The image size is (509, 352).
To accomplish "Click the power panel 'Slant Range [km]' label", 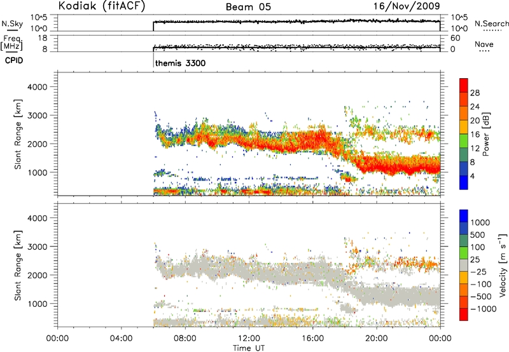I will tap(18, 134).
